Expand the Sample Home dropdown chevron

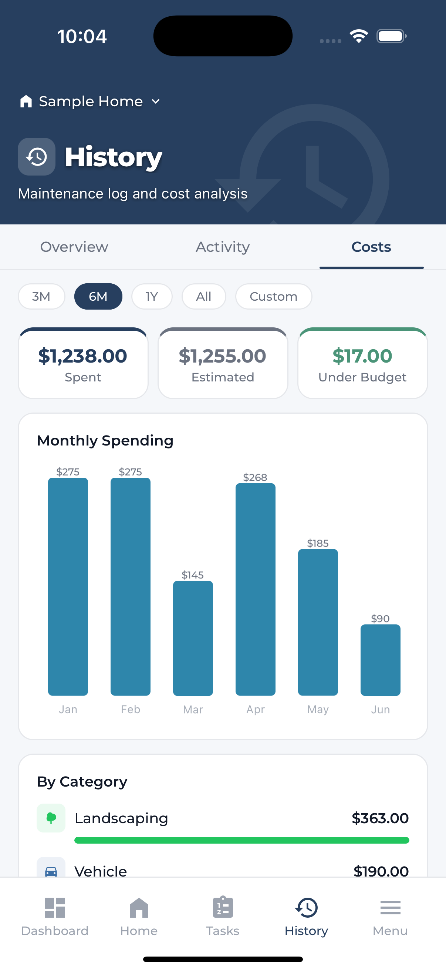(156, 101)
